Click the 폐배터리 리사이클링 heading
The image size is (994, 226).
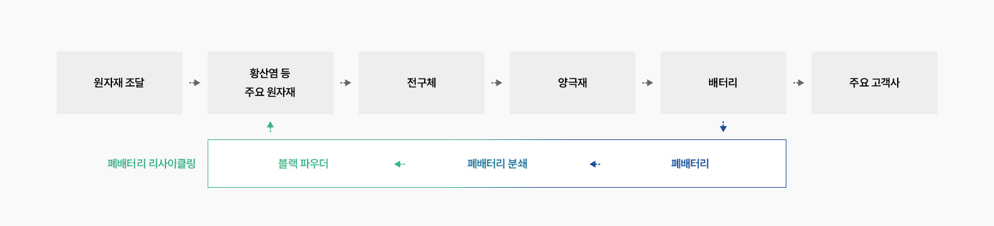[x=152, y=164]
